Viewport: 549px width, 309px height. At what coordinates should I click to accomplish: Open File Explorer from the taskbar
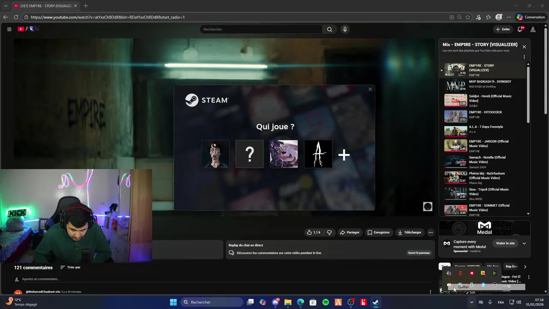(x=288, y=302)
